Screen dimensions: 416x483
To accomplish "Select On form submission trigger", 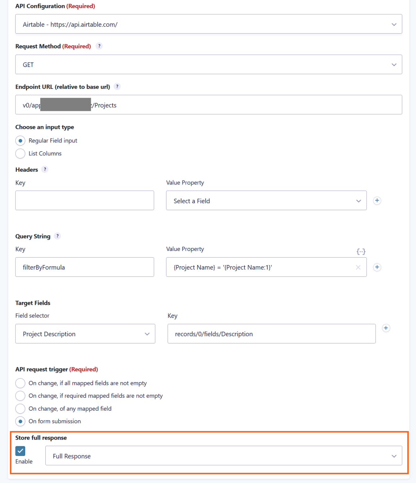I will (x=20, y=421).
